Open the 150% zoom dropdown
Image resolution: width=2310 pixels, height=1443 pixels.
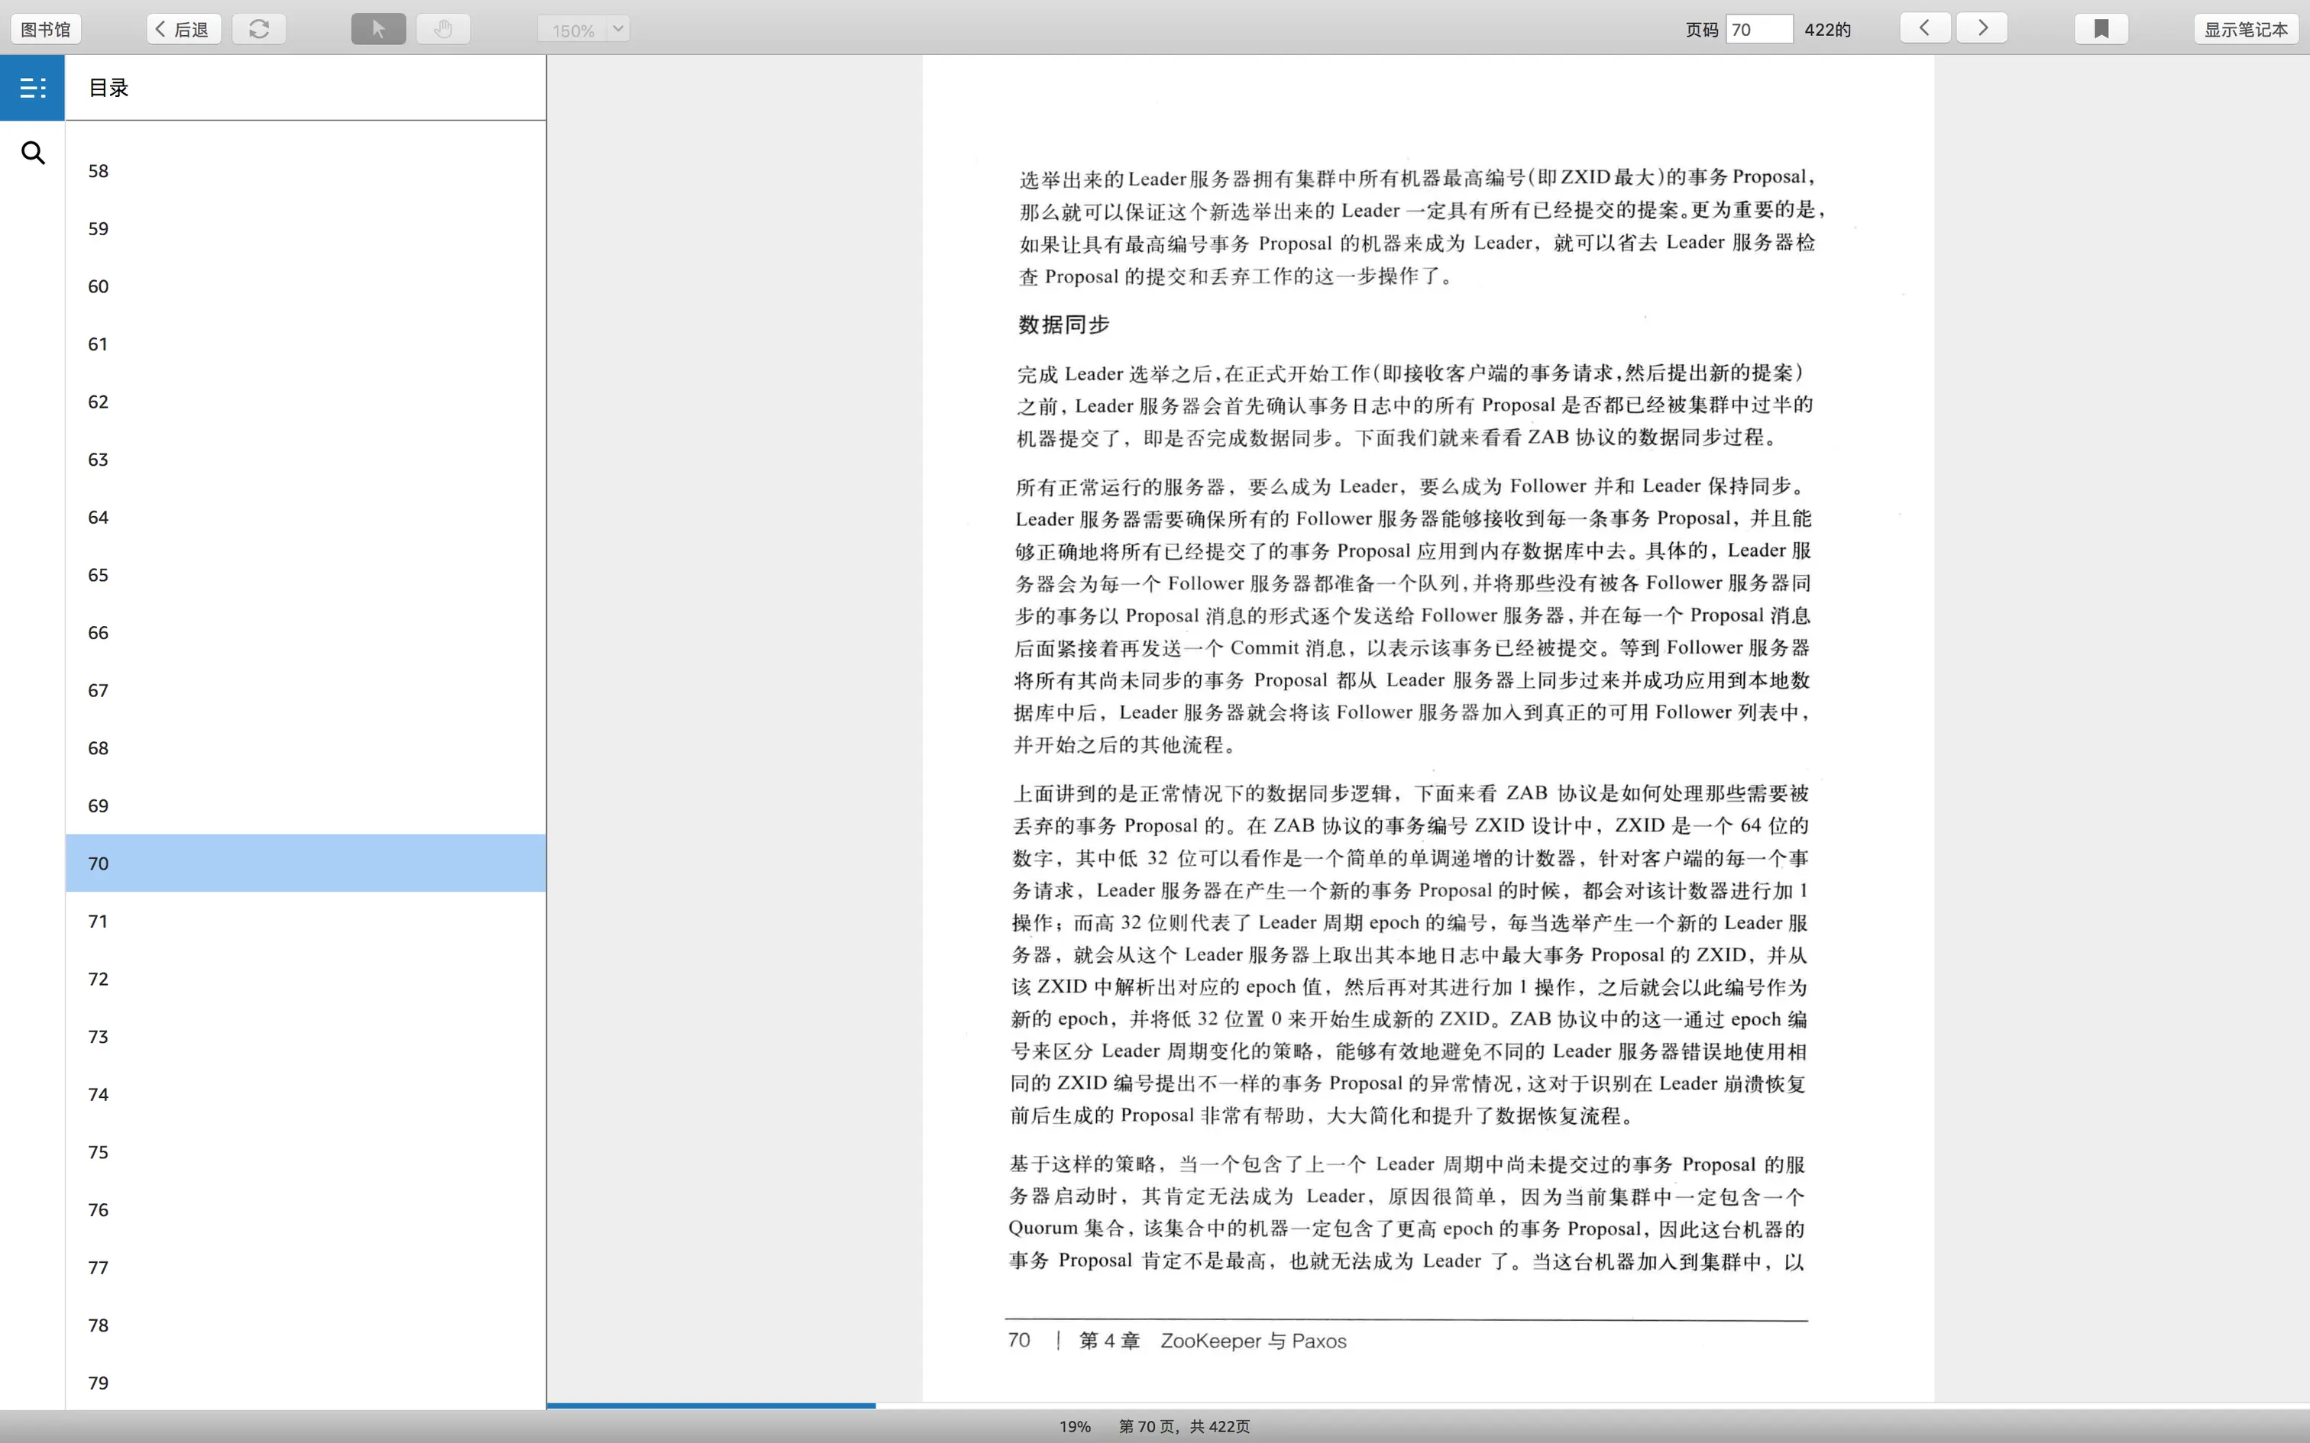pos(573,30)
